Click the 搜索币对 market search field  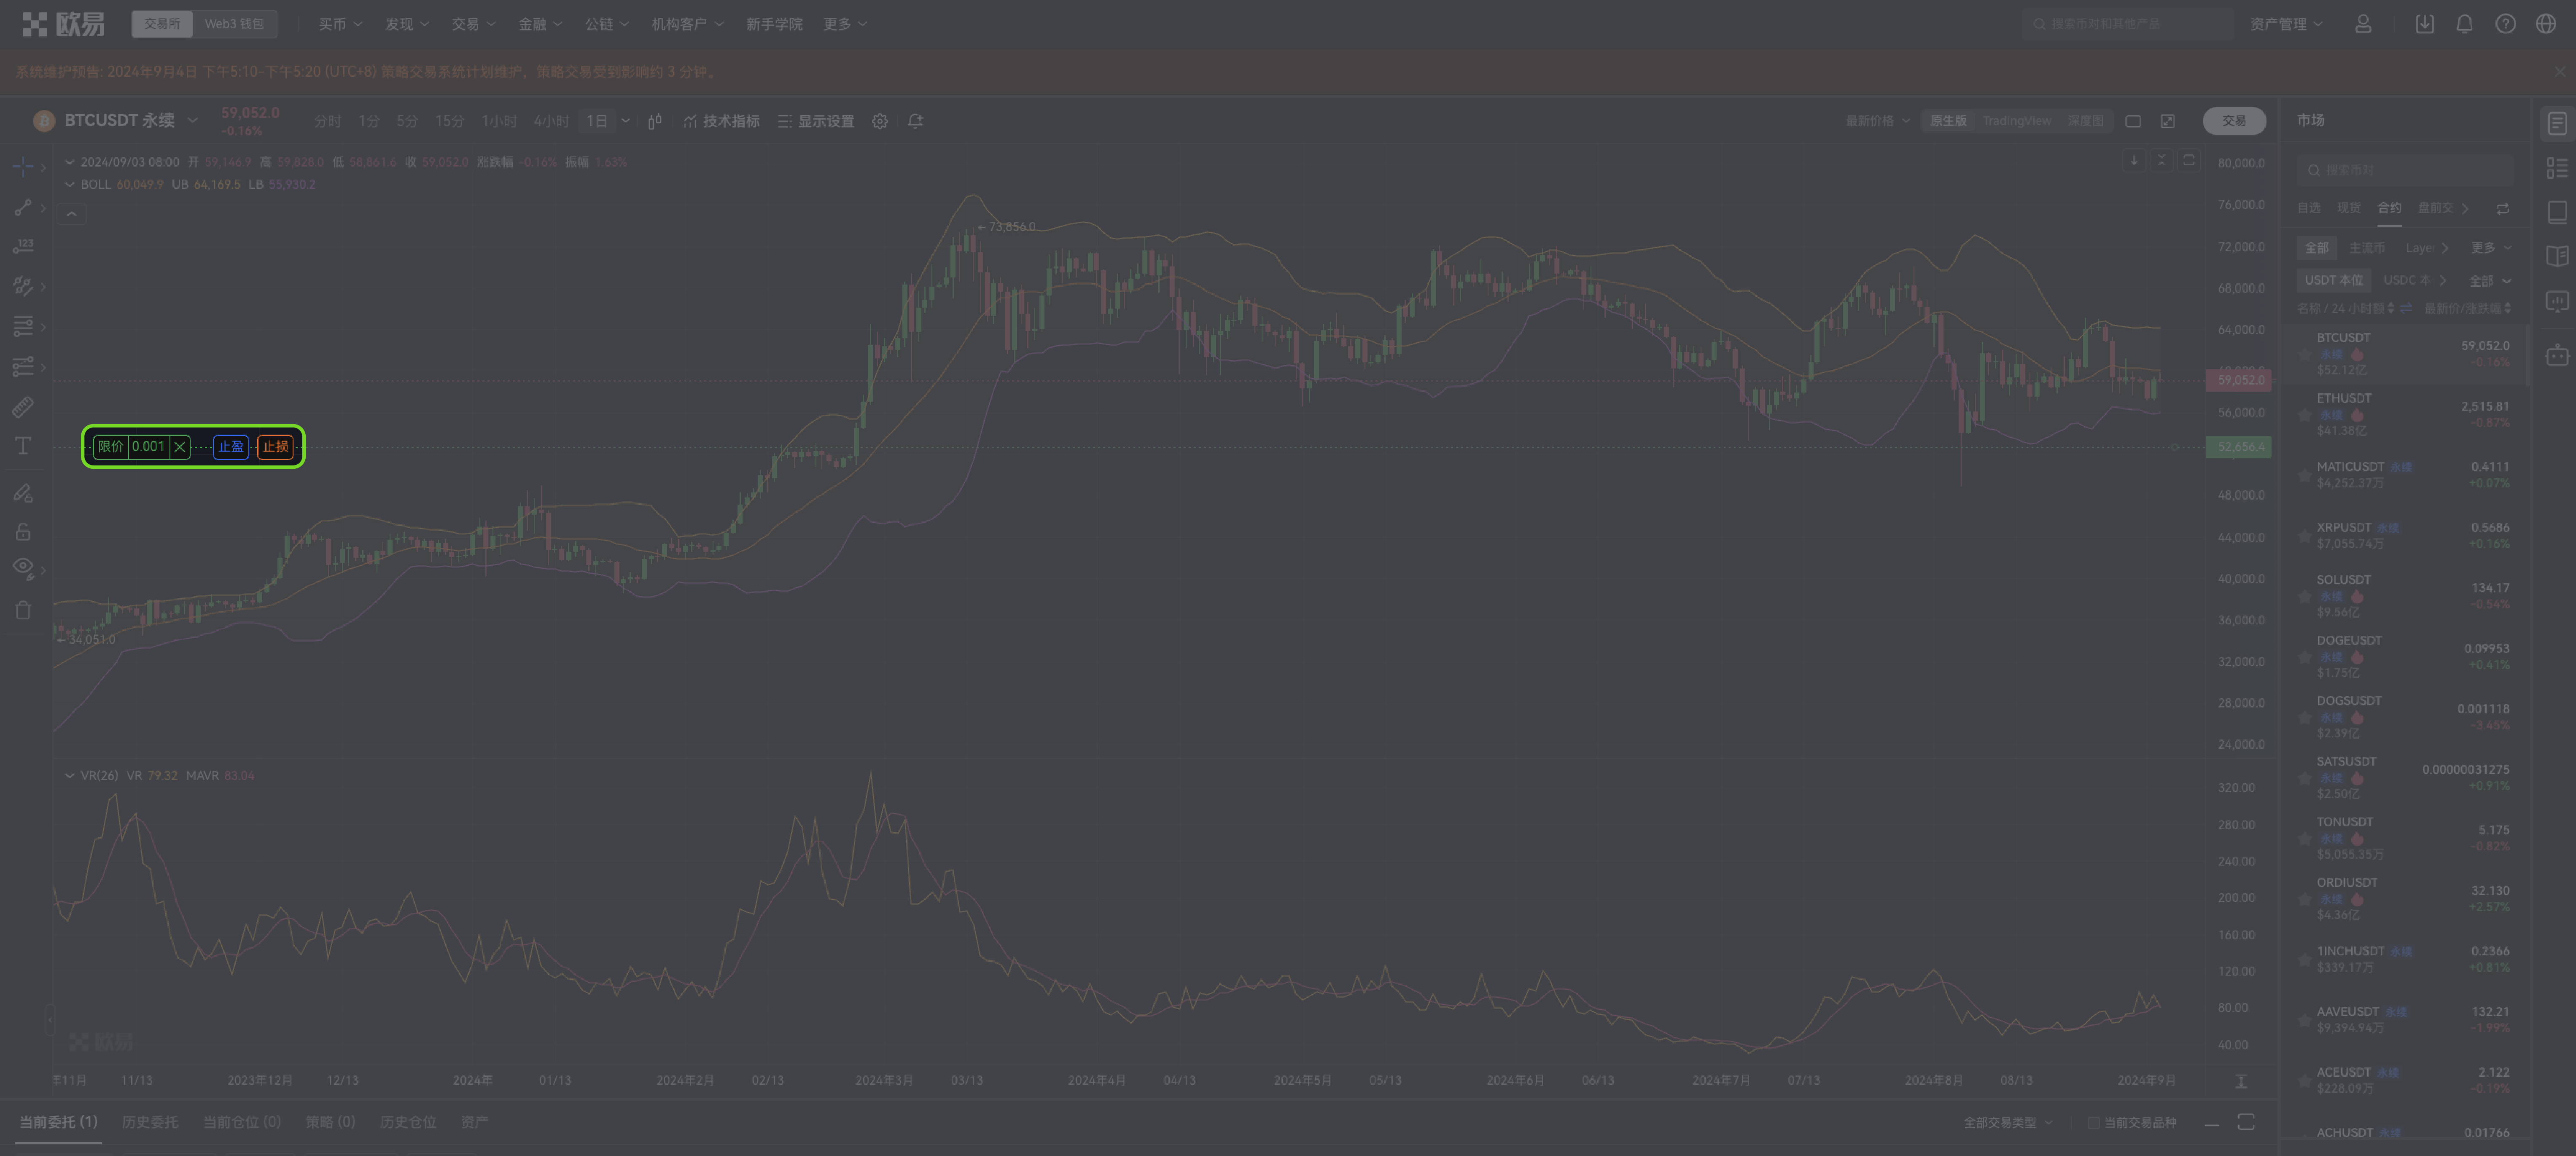coord(2404,170)
